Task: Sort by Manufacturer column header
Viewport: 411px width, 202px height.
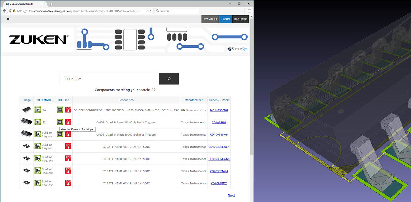Action: (x=193, y=100)
